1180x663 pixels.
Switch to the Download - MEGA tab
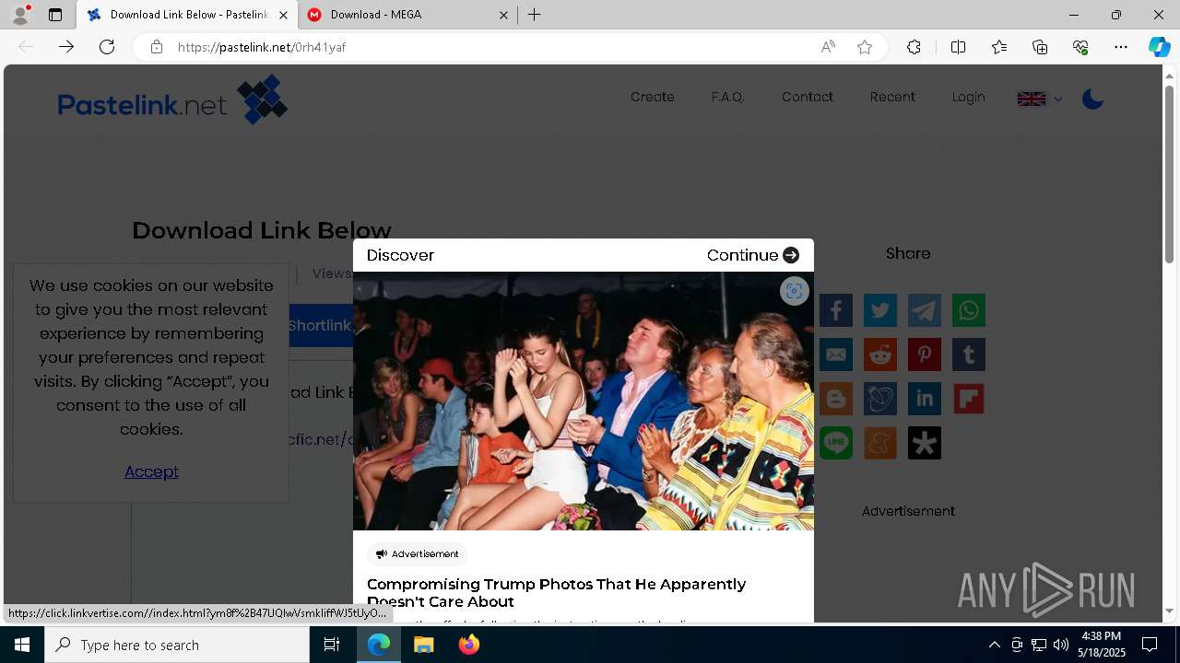[x=407, y=15]
